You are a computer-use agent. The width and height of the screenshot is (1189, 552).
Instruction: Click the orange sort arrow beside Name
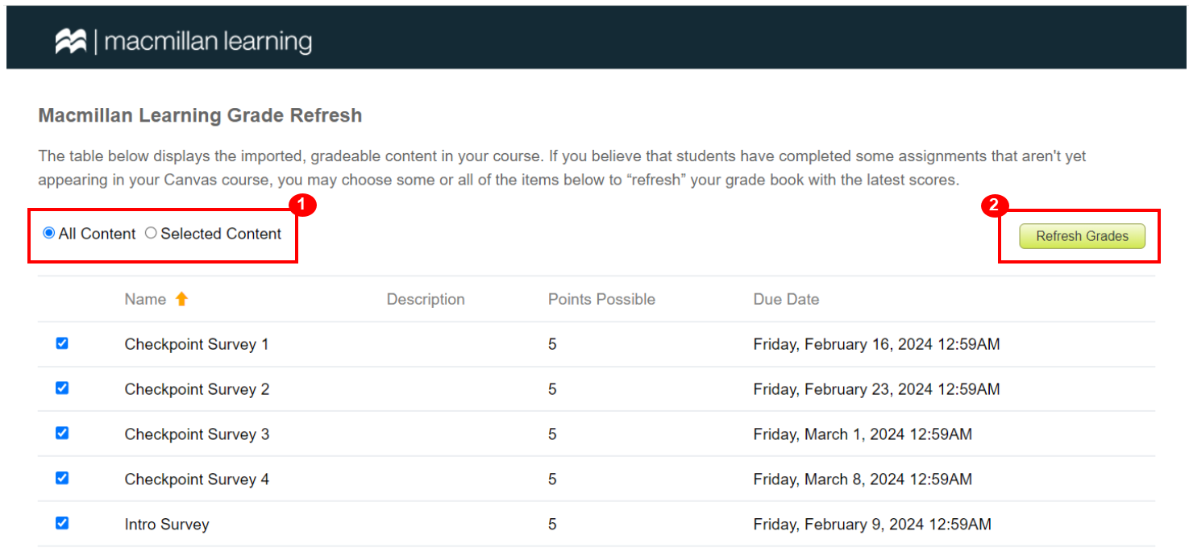(x=181, y=299)
